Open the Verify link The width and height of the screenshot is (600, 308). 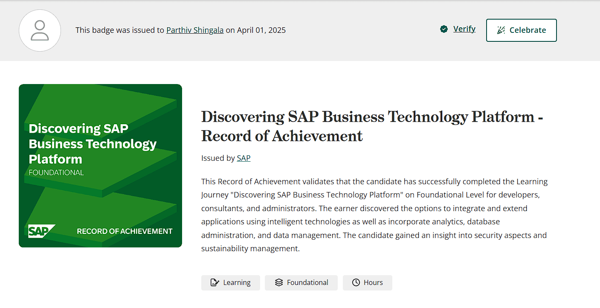464,29
